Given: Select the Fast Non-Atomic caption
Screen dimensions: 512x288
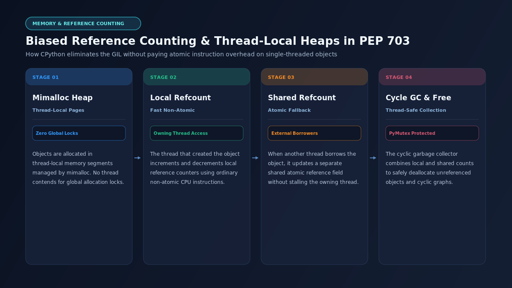Looking at the screenshot, I should tap(172, 110).
